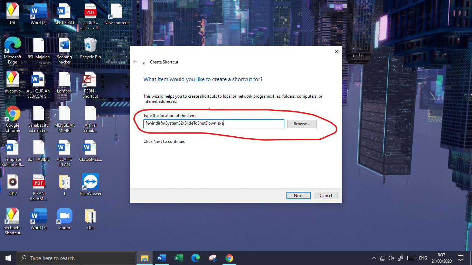Image resolution: width=472 pixels, height=265 pixels.
Task: Select the nvcbnvb - Shortcut icon
Action: [13, 222]
